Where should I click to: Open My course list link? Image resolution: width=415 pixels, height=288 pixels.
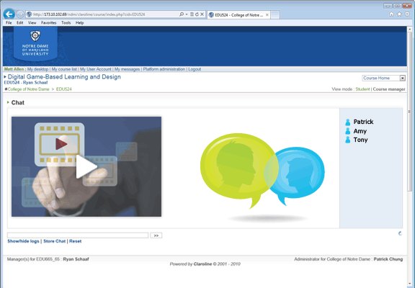click(x=64, y=69)
